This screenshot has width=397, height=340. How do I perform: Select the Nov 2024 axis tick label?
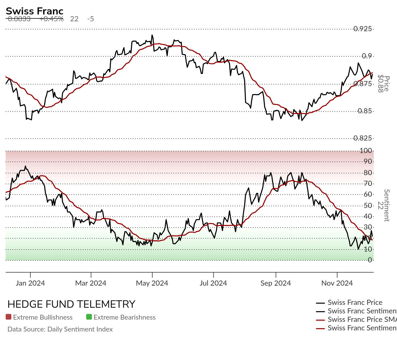(337, 283)
